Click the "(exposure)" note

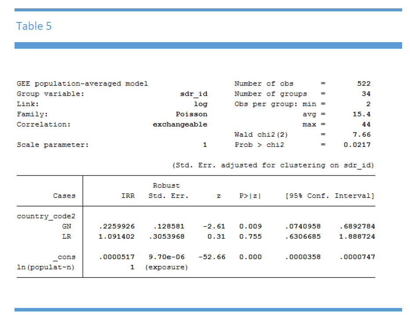[x=167, y=267]
